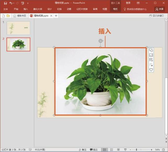Click the zoom in plus button
The height and width of the screenshot is (152, 168).
coord(151,150)
